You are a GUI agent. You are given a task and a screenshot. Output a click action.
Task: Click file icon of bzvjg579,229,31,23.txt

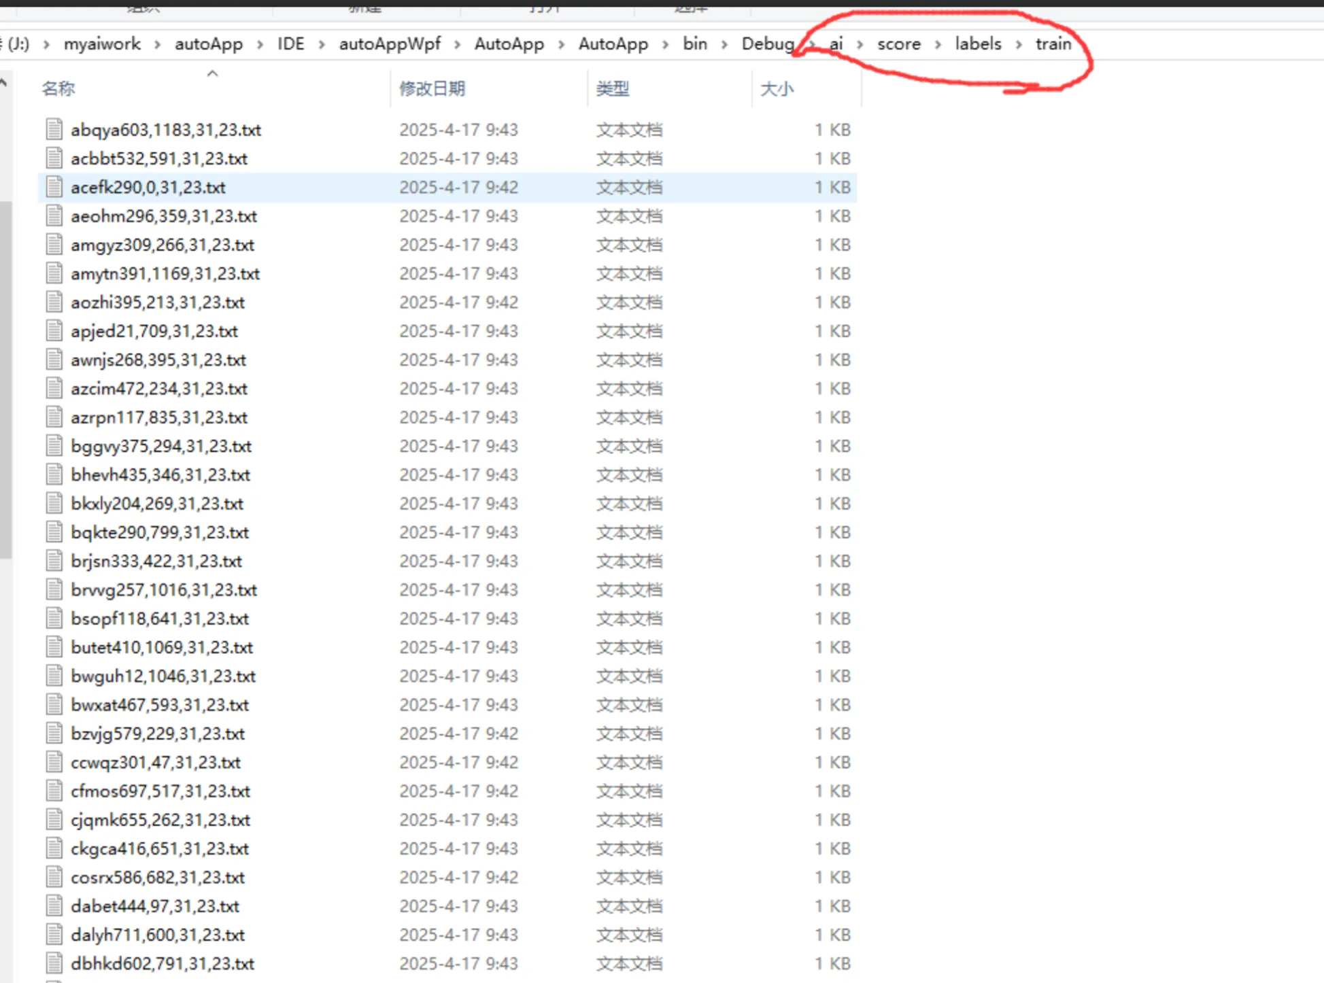pyautogui.click(x=54, y=734)
